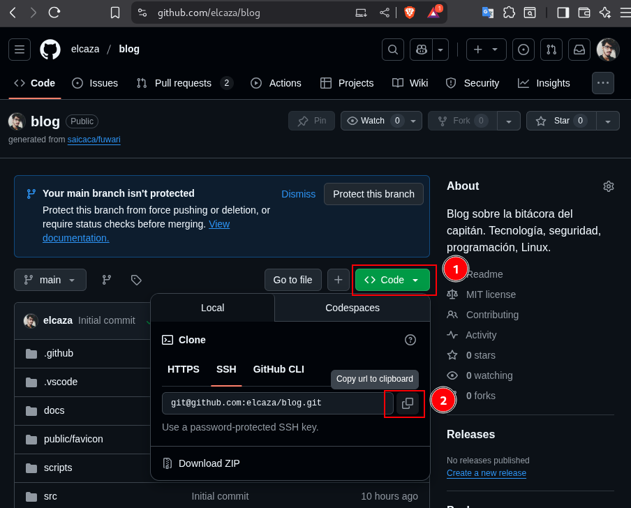Open About settings gear icon
The image size is (631, 508).
(609, 186)
